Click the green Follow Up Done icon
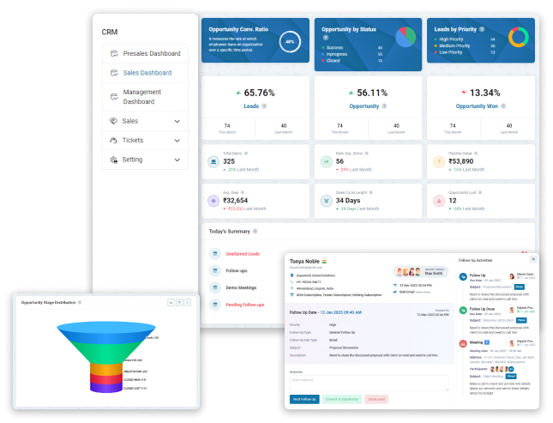553x423 pixels. coord(463,311)
